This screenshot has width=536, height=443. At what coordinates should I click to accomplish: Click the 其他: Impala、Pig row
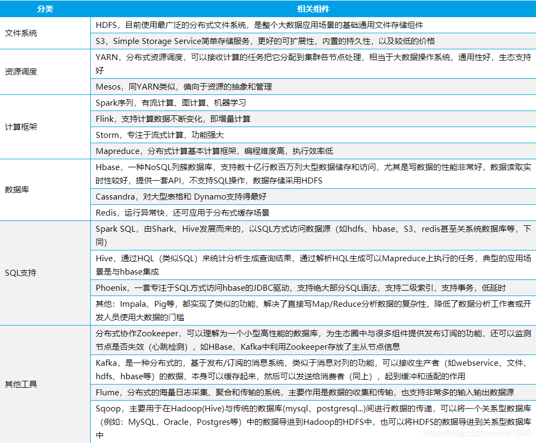[313, 311]
